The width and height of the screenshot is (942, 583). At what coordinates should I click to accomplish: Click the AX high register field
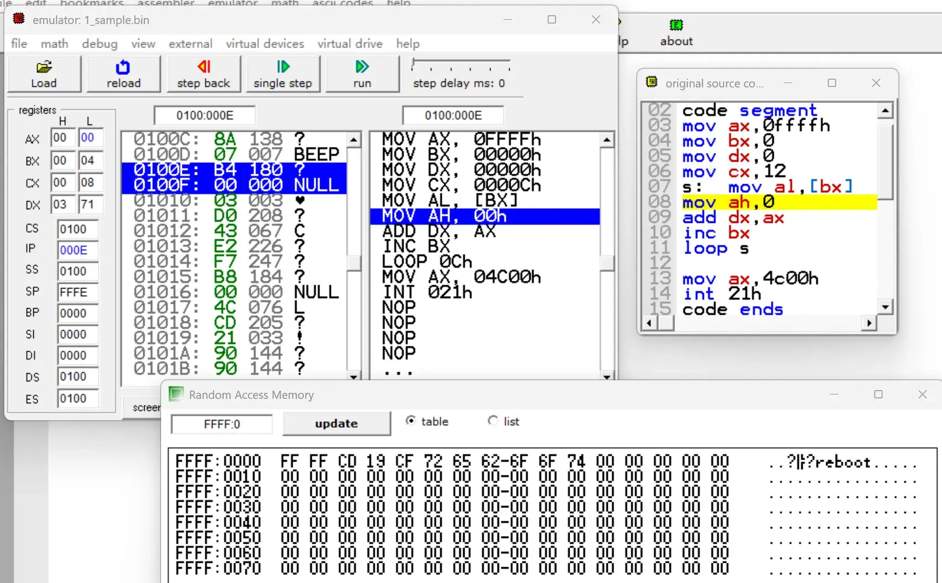62,138
